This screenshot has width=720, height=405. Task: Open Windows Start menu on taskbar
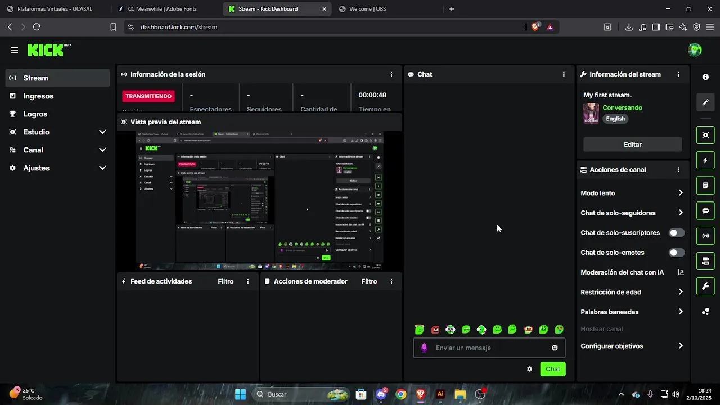click(240, 394)
